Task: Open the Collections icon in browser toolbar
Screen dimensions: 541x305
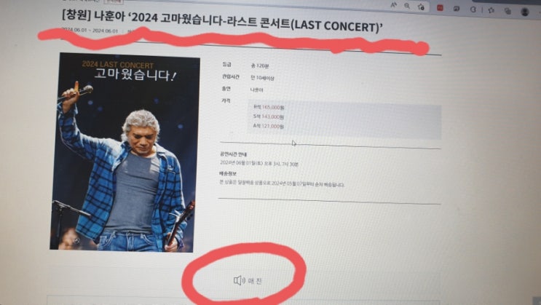Action: click(x=508, y=11)
